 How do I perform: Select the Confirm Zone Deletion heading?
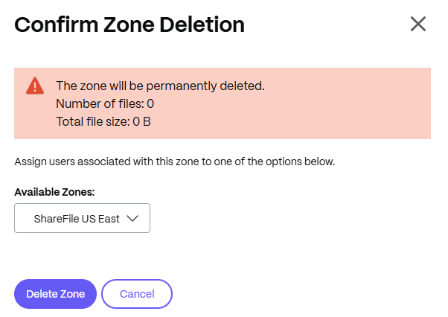(129, 25)
